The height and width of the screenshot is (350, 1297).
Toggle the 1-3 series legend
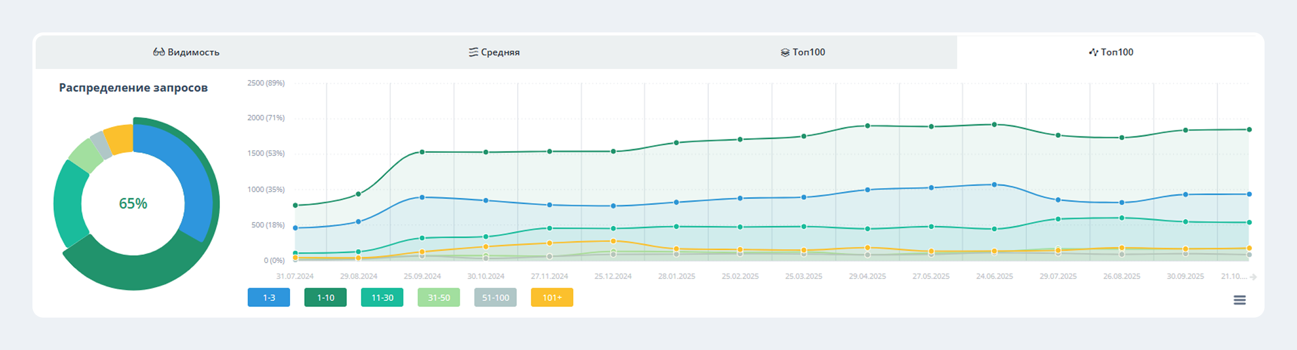click(269, 298)
